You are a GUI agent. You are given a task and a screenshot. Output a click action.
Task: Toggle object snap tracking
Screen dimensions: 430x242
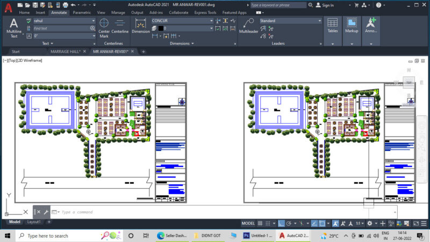(314, 223)
